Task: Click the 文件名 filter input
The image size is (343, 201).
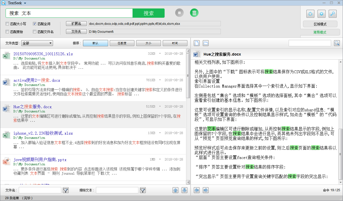Action: click(x=40, y=190)
